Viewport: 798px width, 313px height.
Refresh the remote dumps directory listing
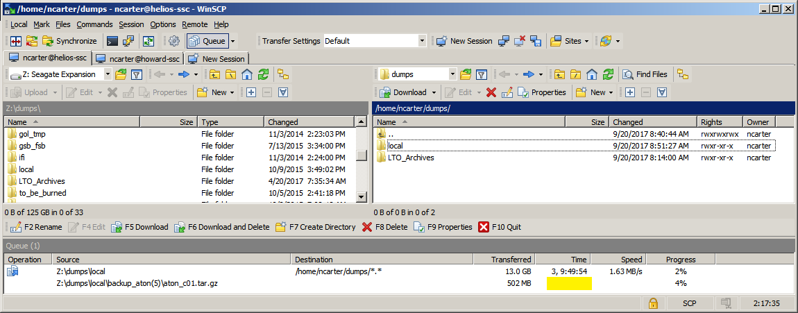click(x=608, y=74)
